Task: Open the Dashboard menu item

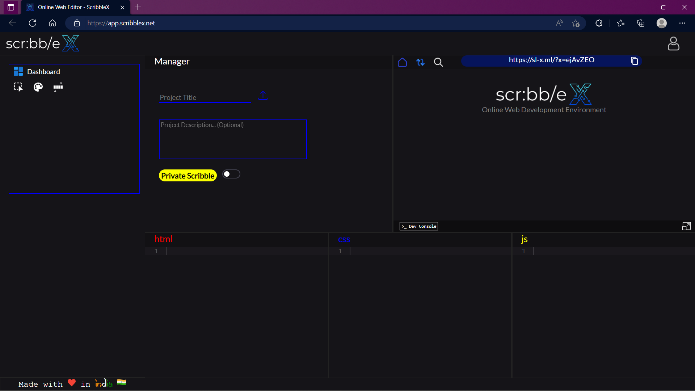Action: coord(43,72)
